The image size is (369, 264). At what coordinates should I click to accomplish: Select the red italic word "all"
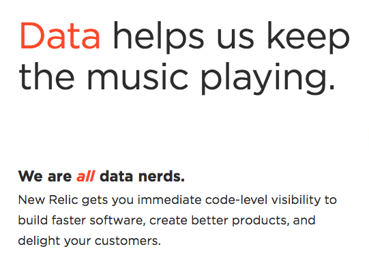tap(86, 176)
